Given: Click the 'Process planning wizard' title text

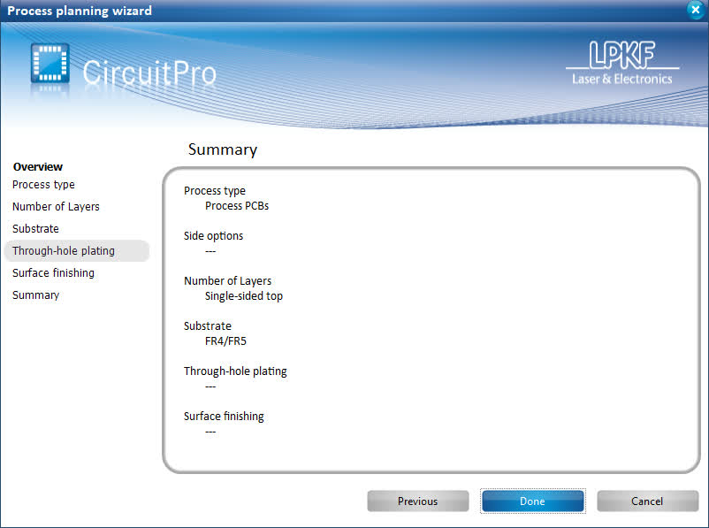Looking at the screenshot, I should coord(80,11).
